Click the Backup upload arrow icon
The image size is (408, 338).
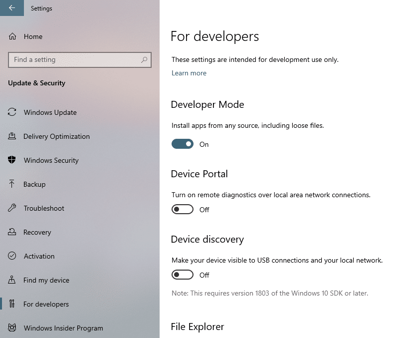[11, 184]
